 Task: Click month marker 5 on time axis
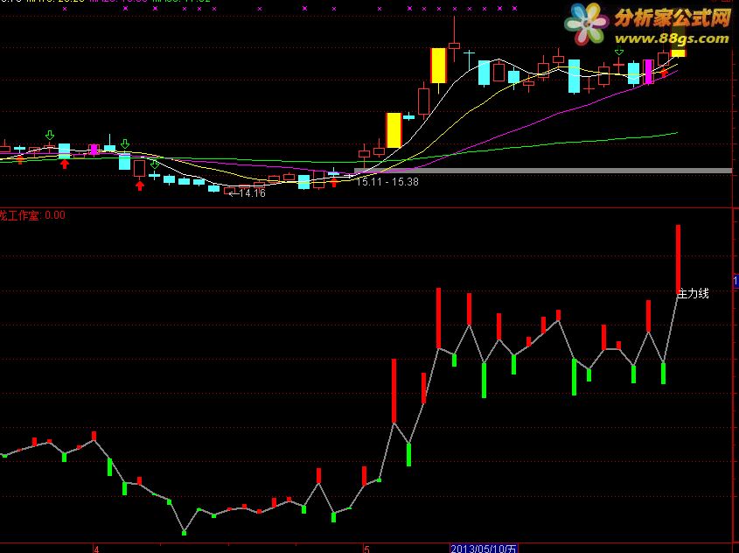pyautogui.click(x=366, y=549)
